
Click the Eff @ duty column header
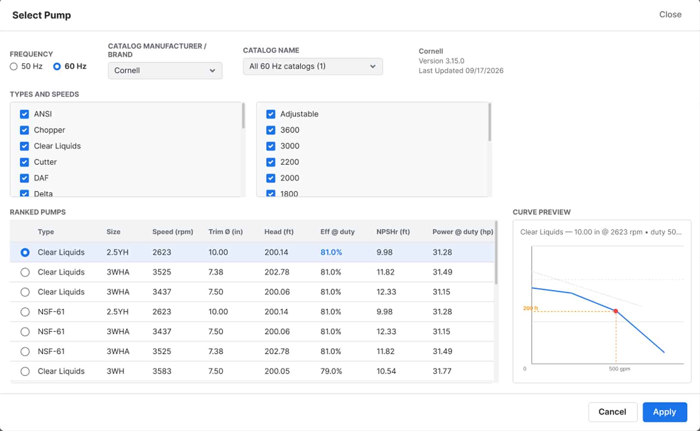[x=338, y=232]
